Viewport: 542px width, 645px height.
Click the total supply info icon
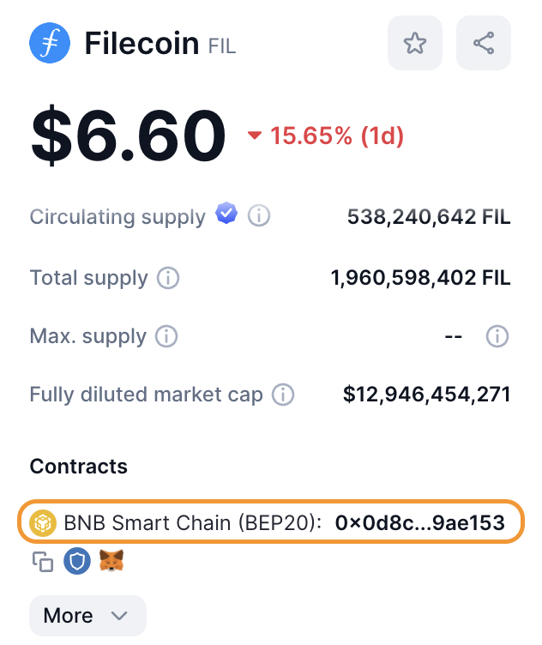point(168,278)
